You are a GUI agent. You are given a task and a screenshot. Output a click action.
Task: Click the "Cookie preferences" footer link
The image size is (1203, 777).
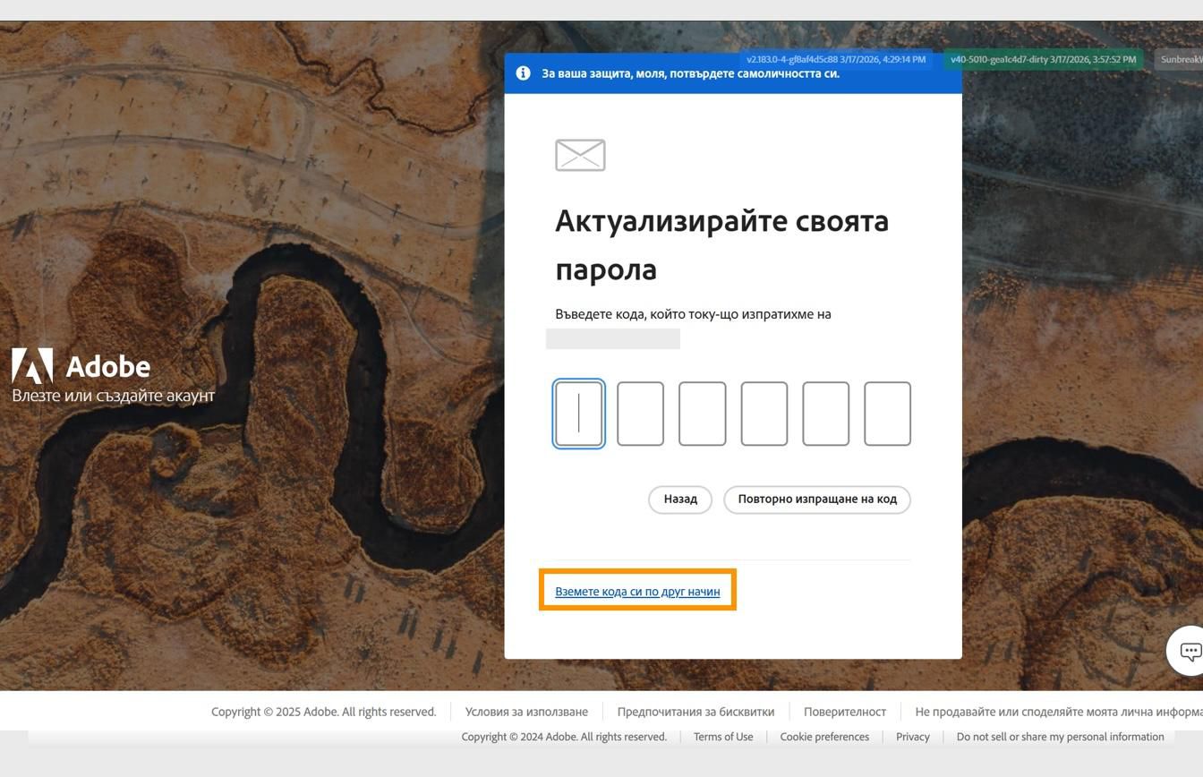[823, 736]
